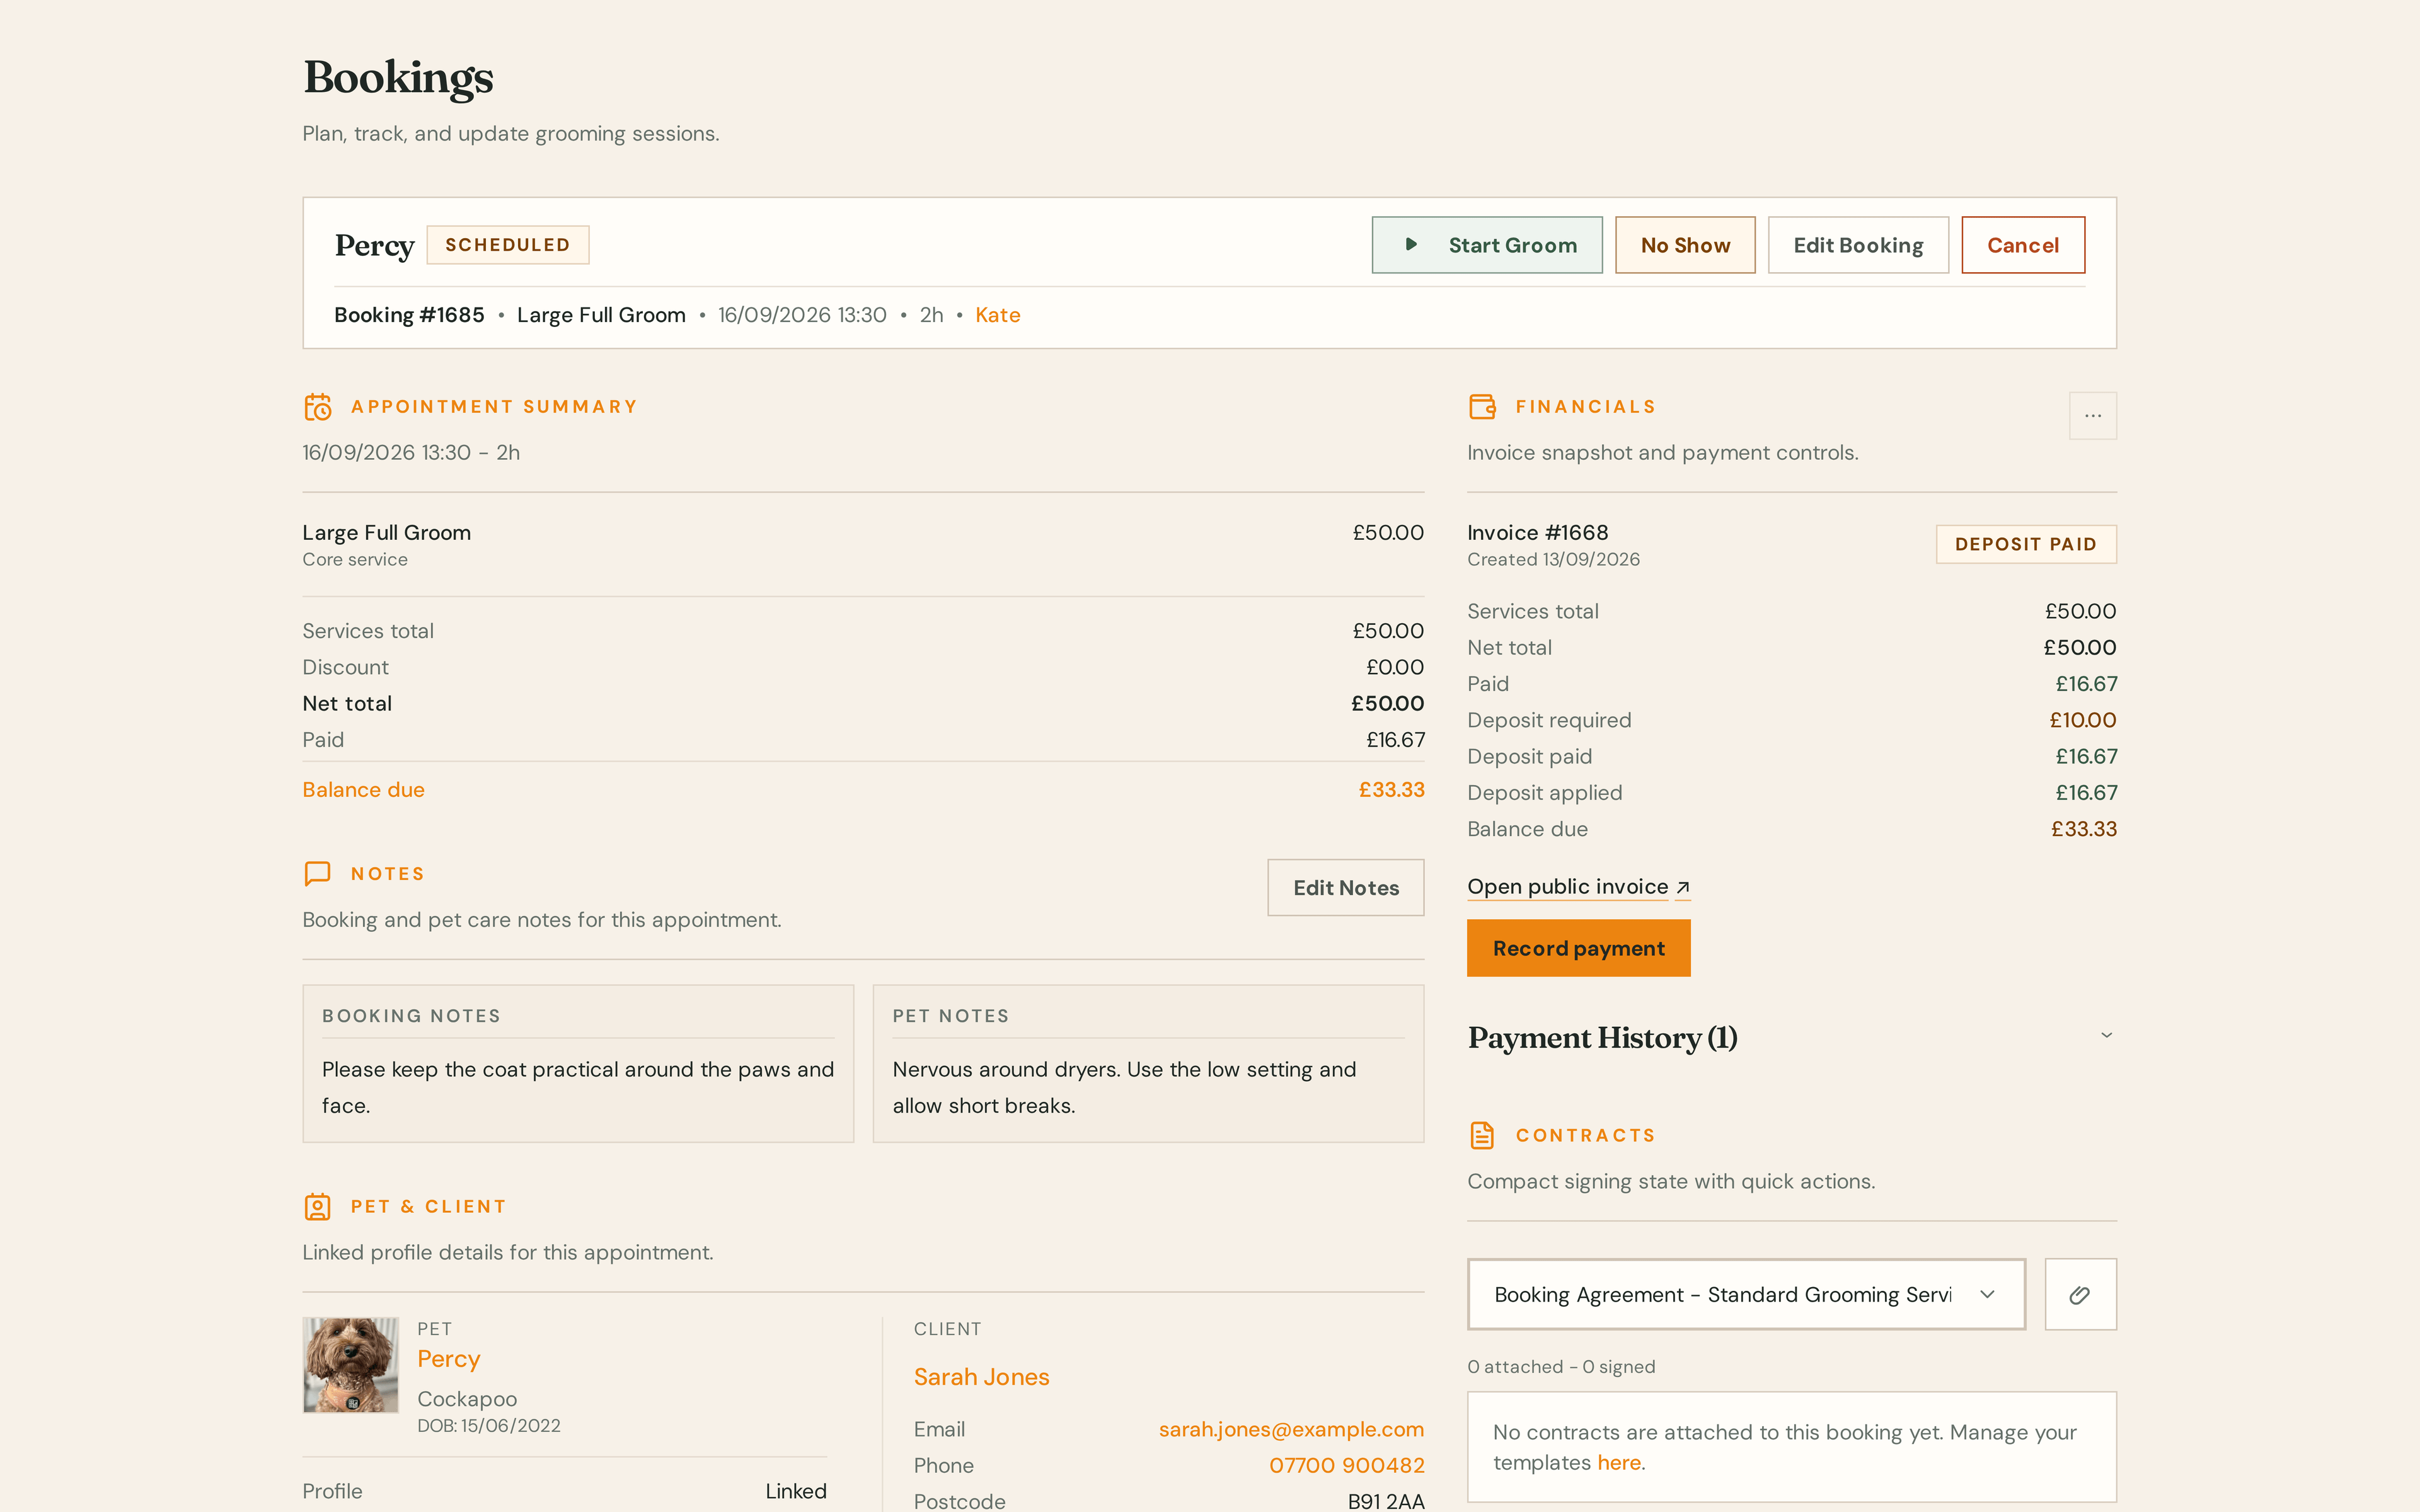Image resolution: width=2420 pixels, height=1512 pixels.
Task: Click the Start Groom play icon
Action: tap(1411, 245)
